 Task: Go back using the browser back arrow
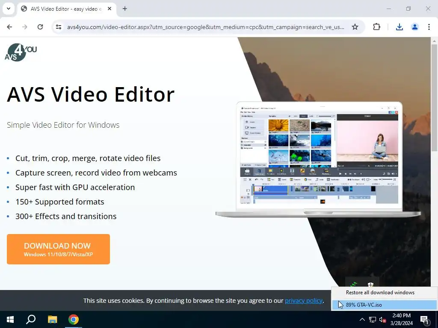[9, 27]
